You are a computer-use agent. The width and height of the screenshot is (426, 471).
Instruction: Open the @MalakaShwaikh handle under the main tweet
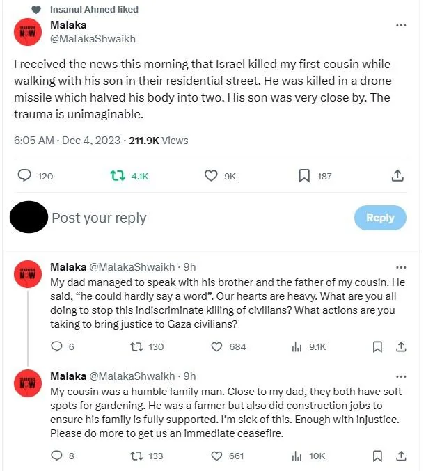93,39
